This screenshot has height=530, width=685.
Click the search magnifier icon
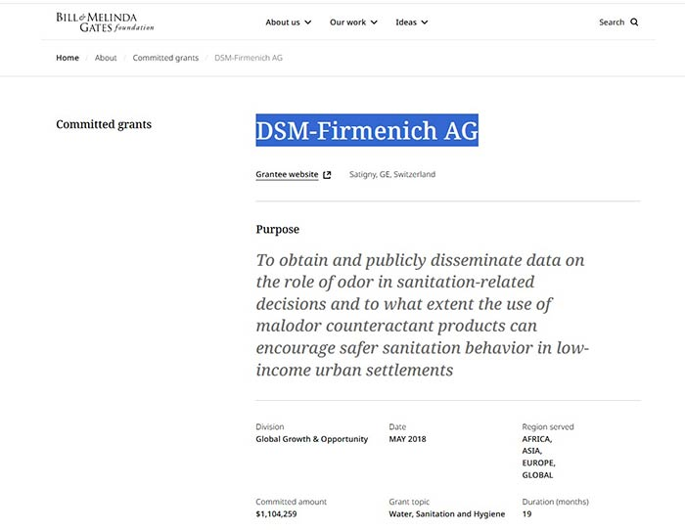pos(634,22)
